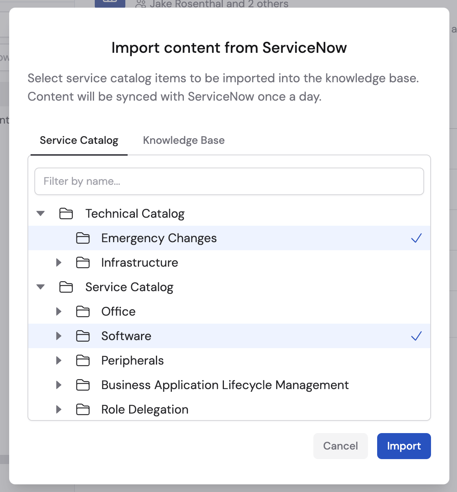
Task: Click the Emergency Changes folder icon
Action: pyautogui.click(x=83, y=238)
